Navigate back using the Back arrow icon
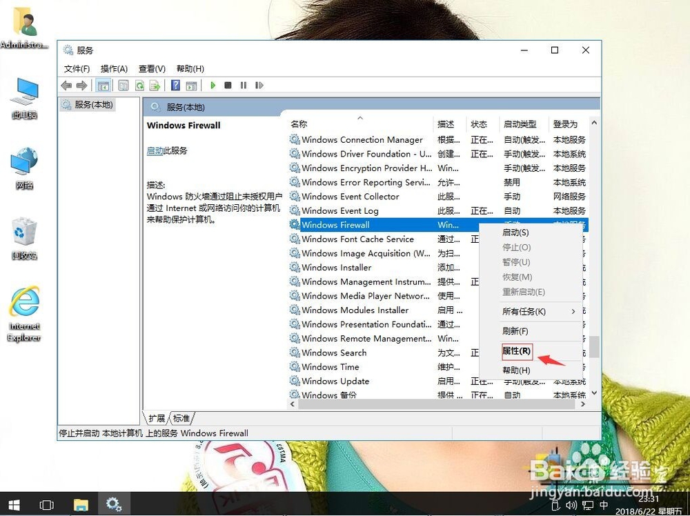Screen dimensions: 690x516 [x=66, y=85]
